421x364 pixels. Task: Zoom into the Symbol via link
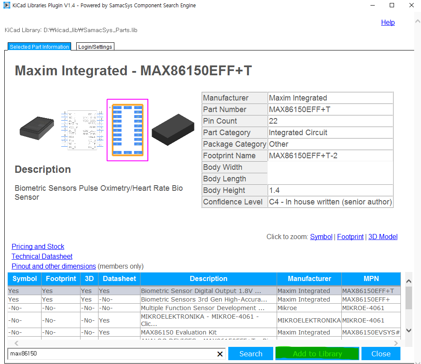tap(321, 237)
